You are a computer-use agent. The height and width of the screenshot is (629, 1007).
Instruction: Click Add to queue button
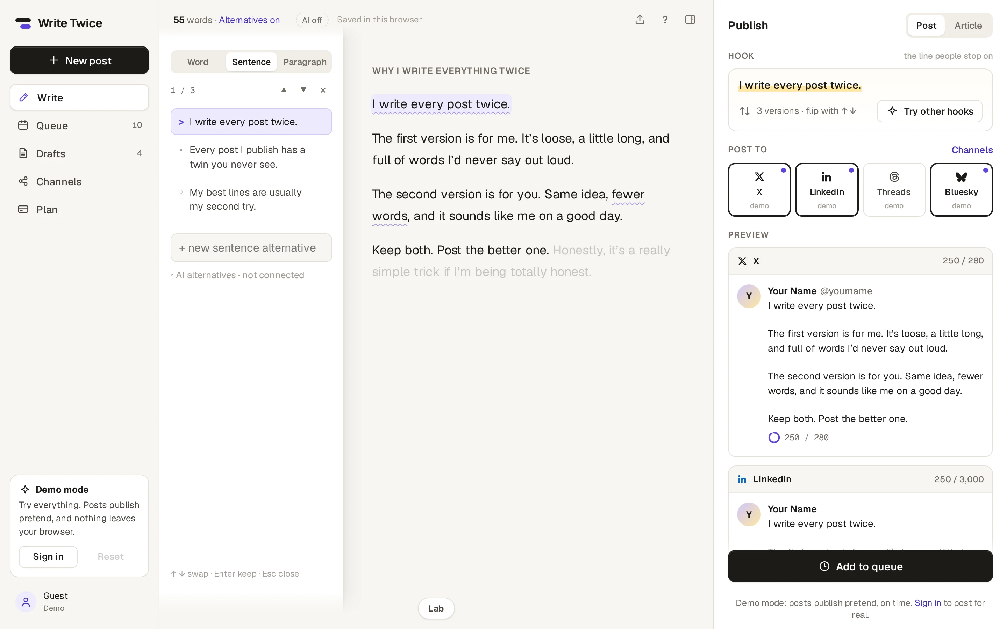pos(860,566)
